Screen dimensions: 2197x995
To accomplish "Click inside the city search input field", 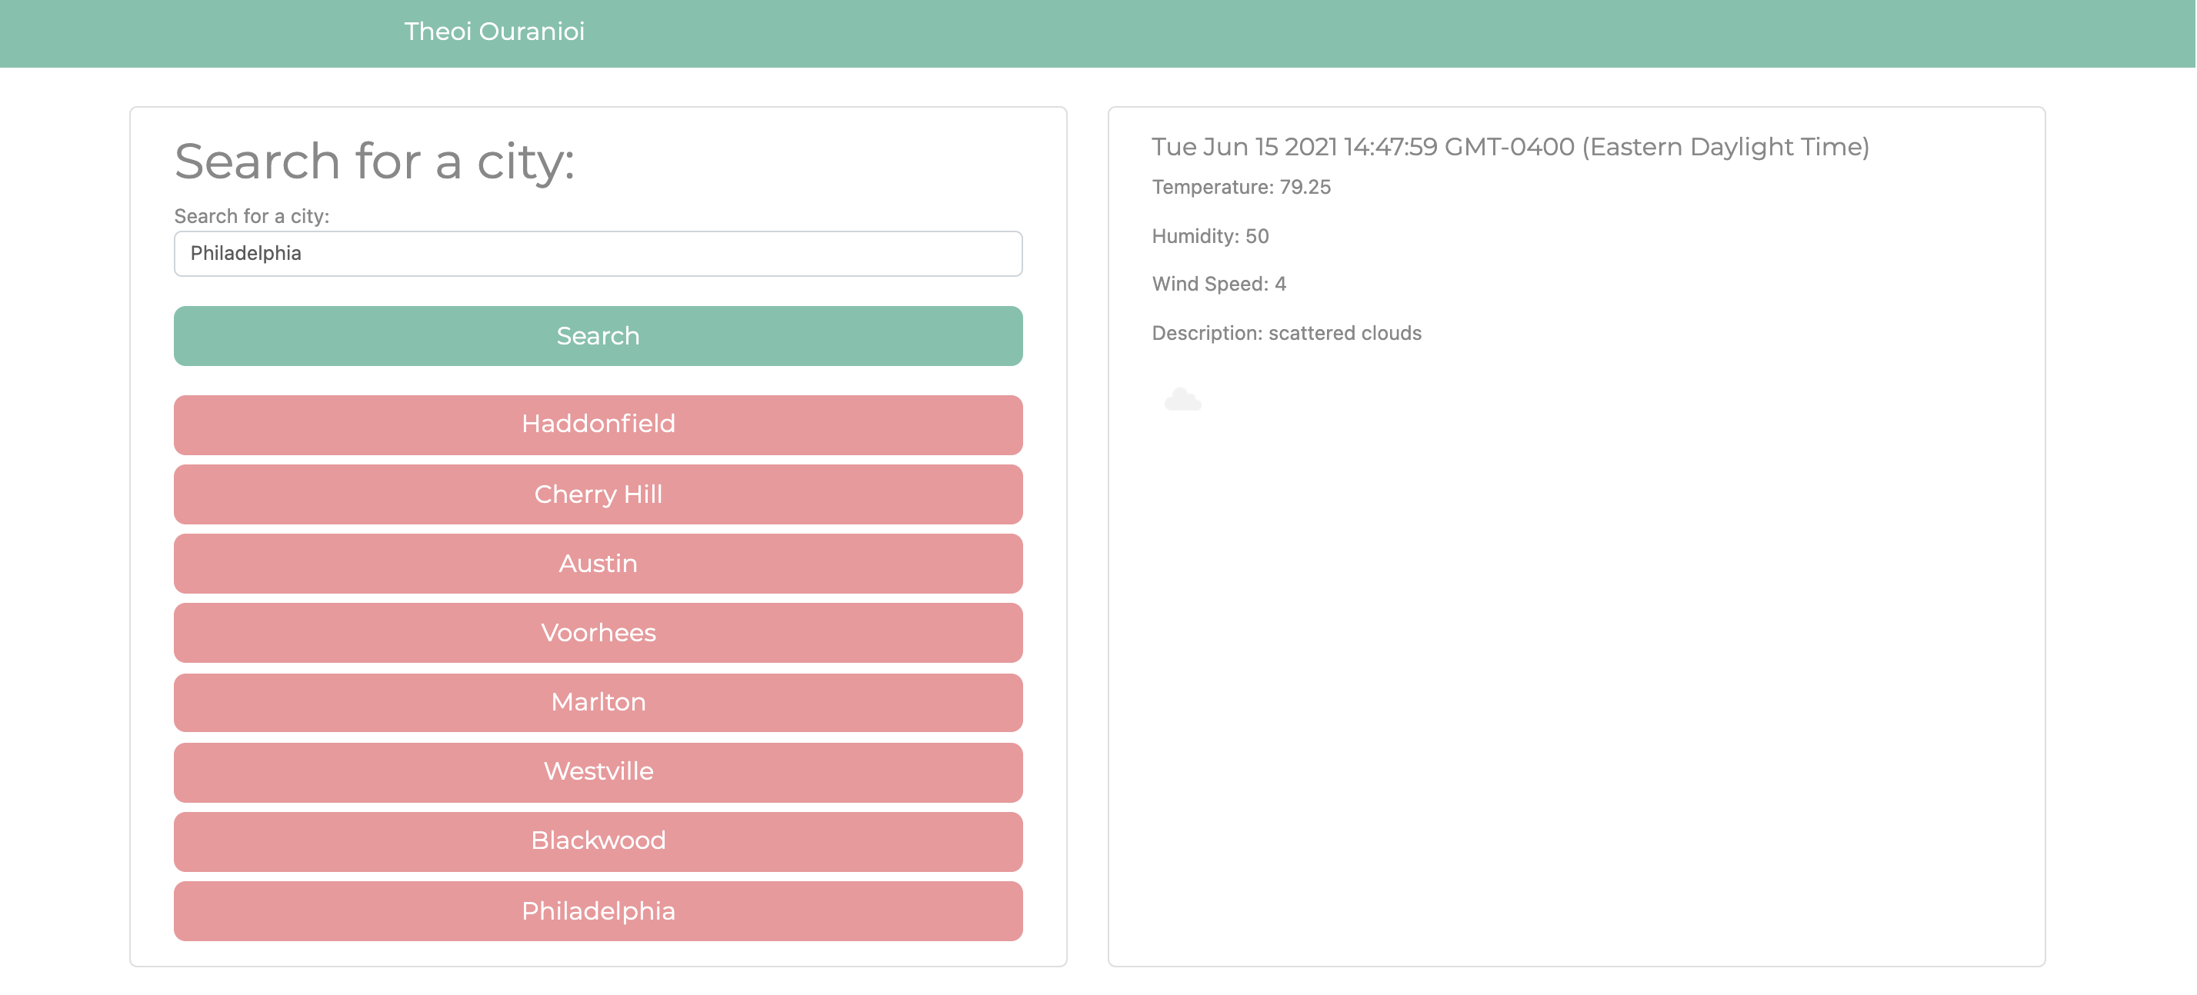I will click(x=597, y=253).
